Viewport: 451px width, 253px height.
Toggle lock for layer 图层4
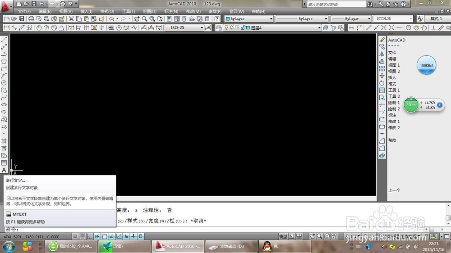(243, 28)
